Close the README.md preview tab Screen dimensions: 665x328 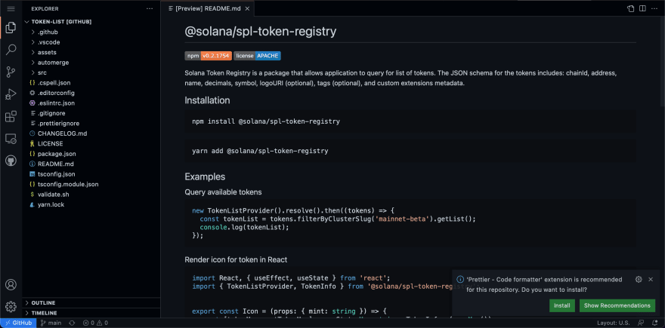pyautogui.click(x=247, y=8)
